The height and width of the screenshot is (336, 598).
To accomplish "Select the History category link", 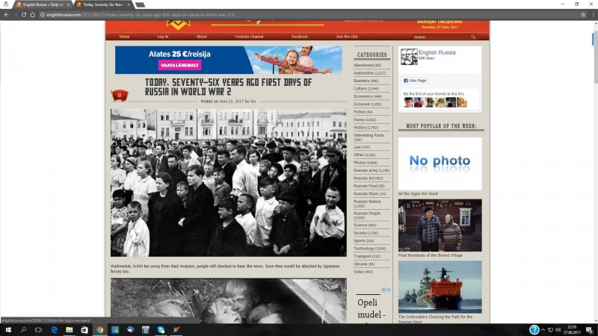I will [x=366, y=128].
